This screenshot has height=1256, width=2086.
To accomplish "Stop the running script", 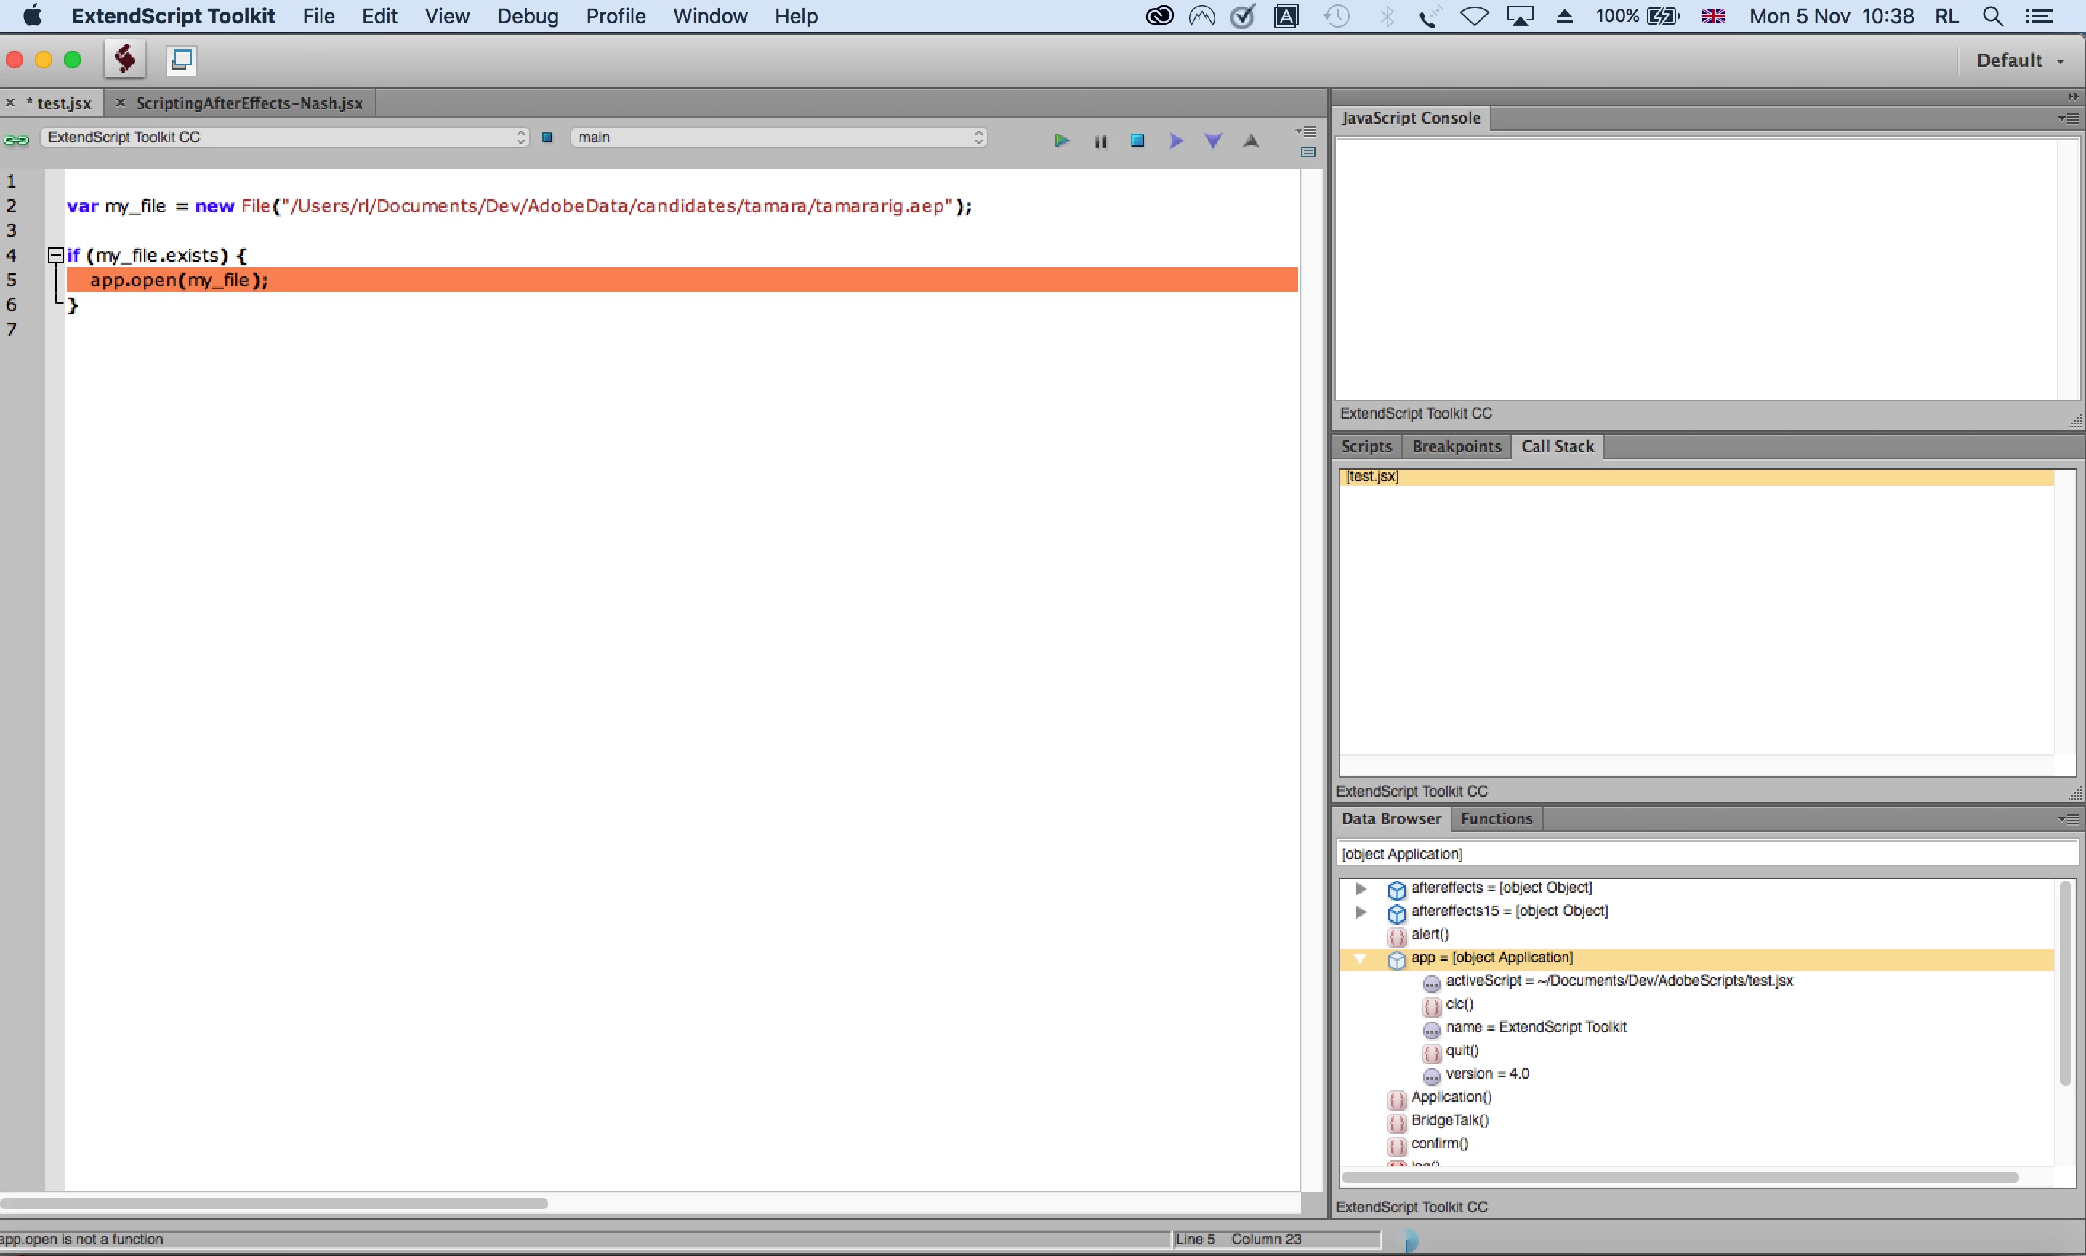I will point(1137,140).
